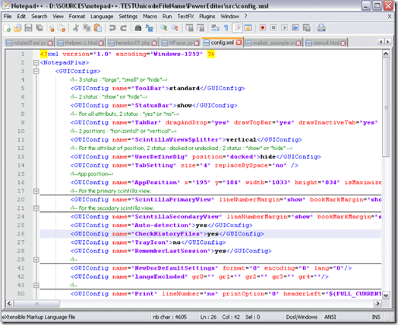Collapse the NotepadPlus fold on line 2
This screenshot has width=398, height=325.
click(36, 63)
